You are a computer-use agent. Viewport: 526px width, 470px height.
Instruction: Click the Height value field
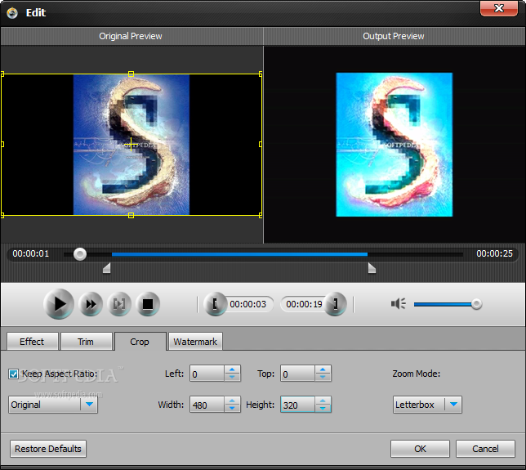click(x=297, y=405)
